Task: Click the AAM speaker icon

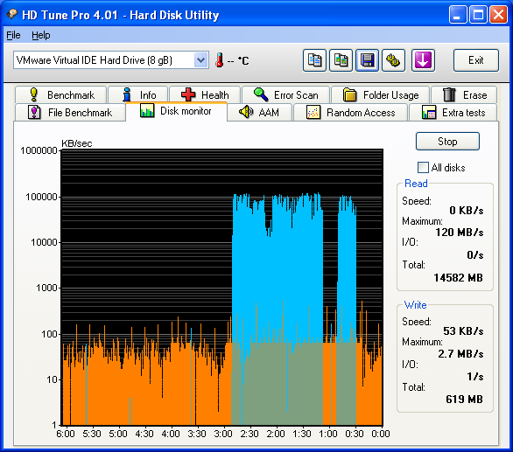Action: pos(246,112)
